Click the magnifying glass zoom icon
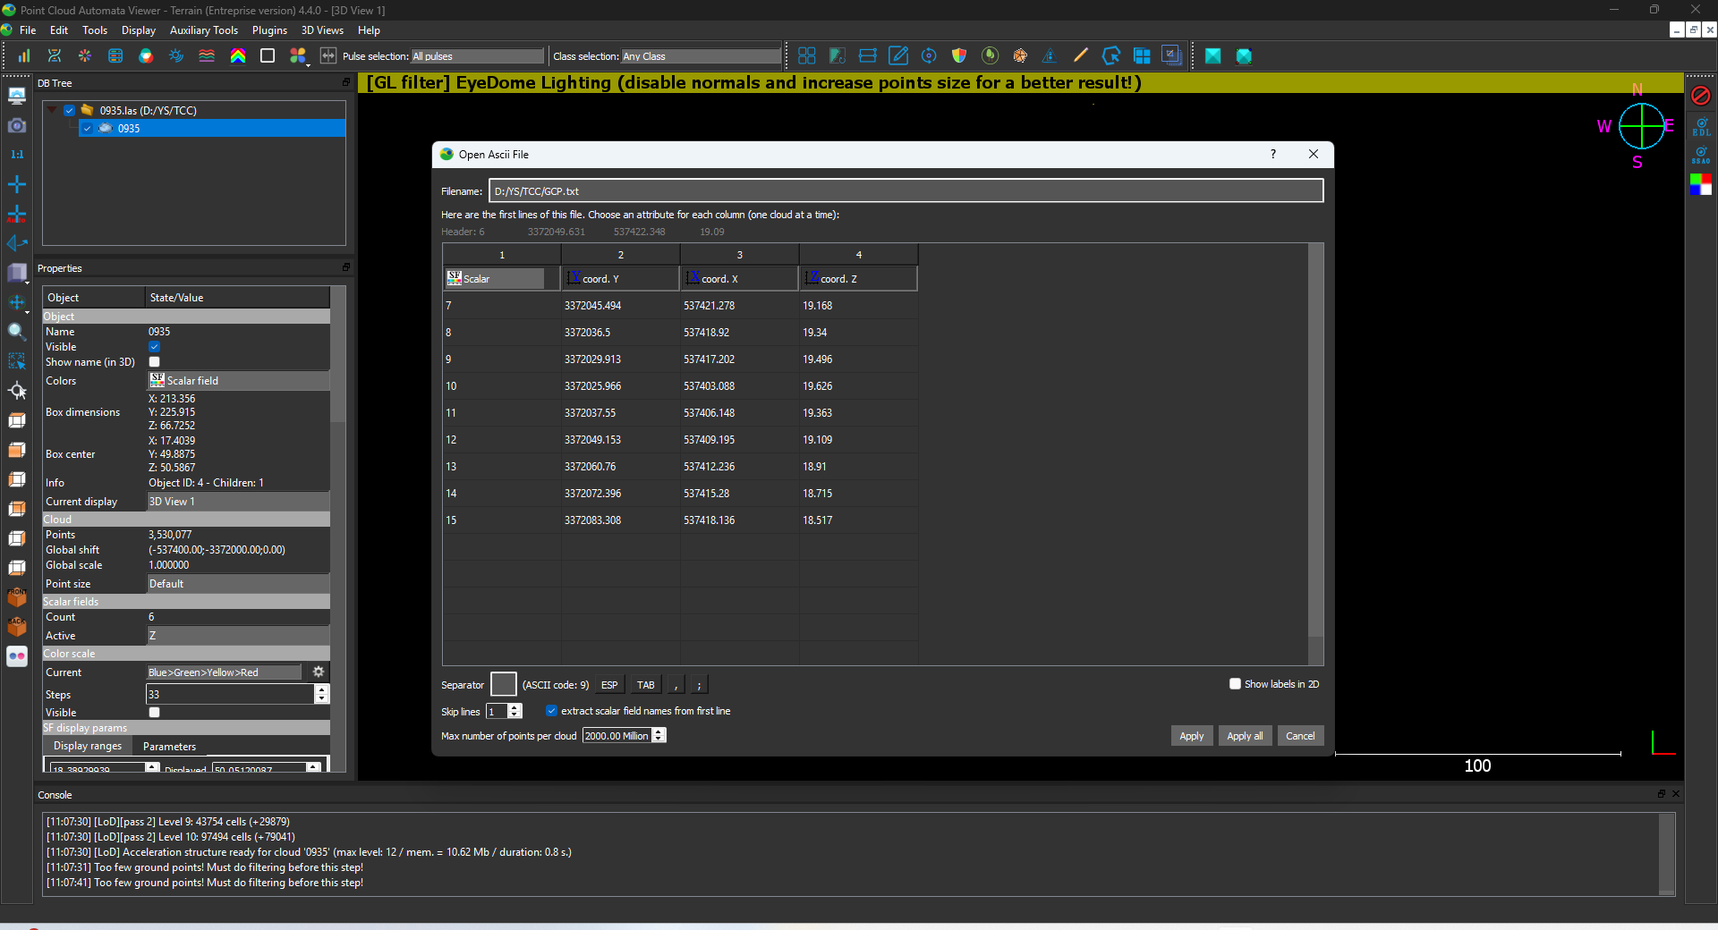1718x930 pixels. tap(16, 332)
